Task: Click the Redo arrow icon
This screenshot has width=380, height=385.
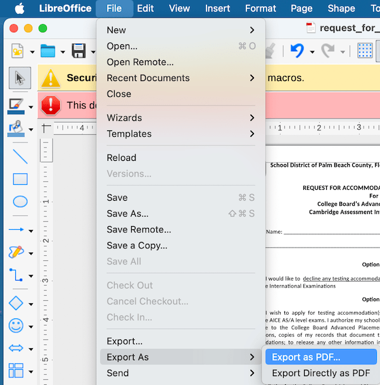Action: 328,51
